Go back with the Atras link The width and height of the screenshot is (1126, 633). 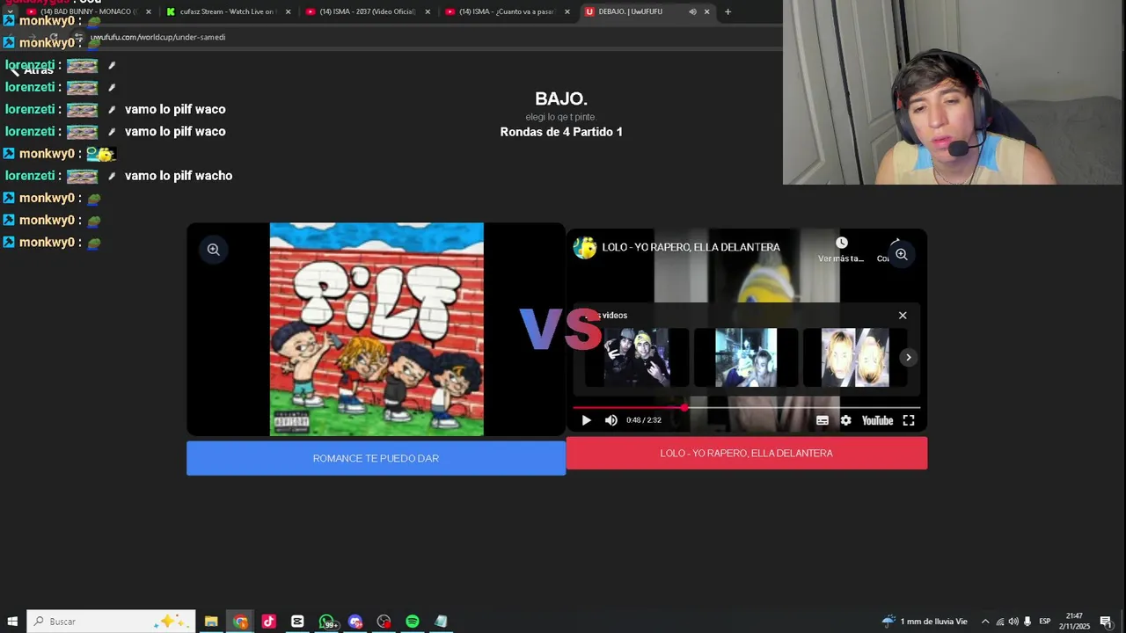[x=33, y=70]
